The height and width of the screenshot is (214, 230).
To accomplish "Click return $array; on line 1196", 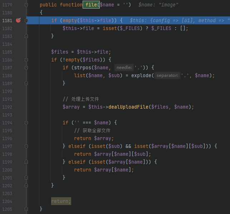I will coord(94,138).
